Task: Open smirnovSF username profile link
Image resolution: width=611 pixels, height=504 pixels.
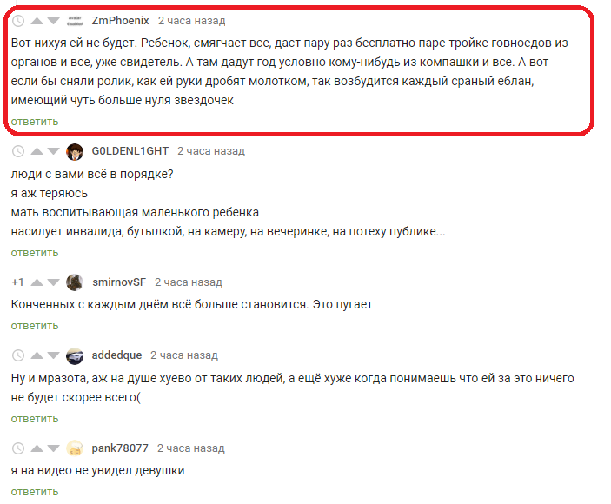Action: tap(119, 282)
